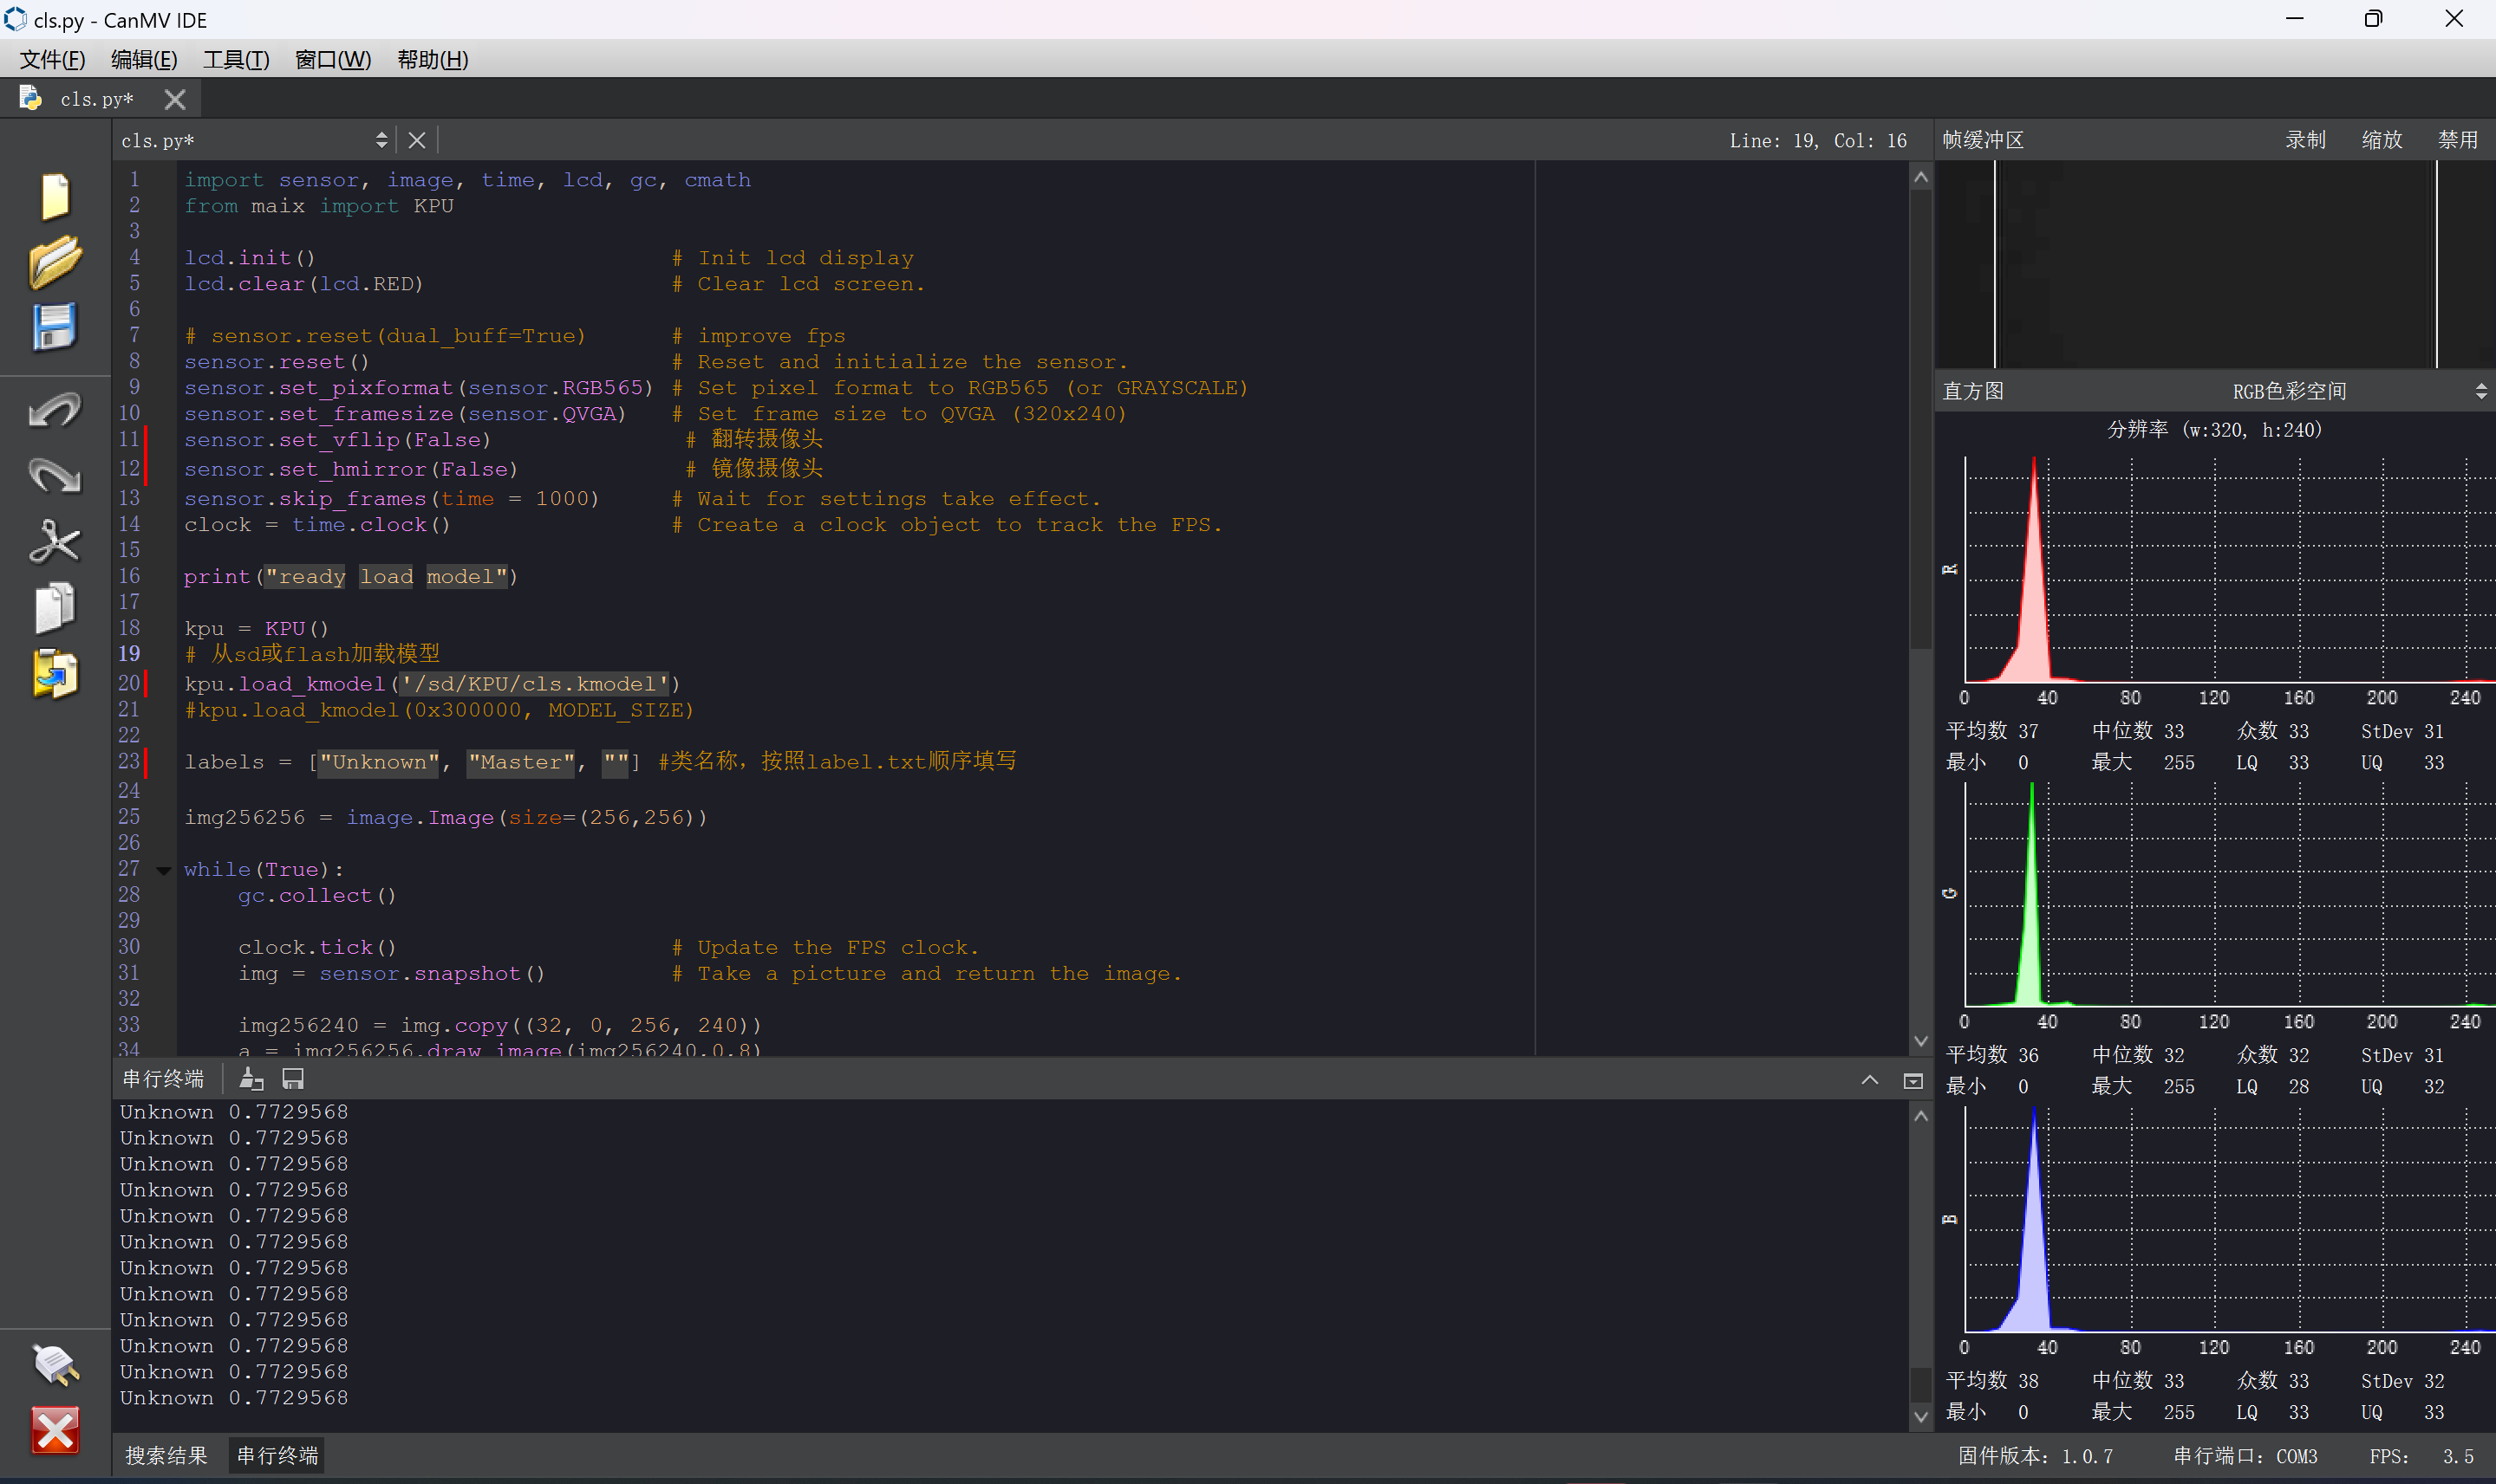
Task: Click the 录制 record button
Action: pos(2305,140)
